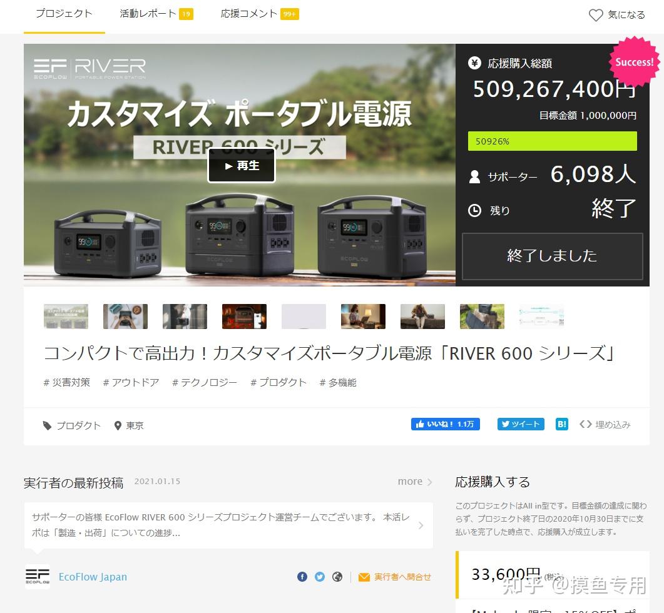The width and height of the screenshot is (664, 613).
Task: Expand more on 実行者の最新投稿
Action: click(410, 481)
